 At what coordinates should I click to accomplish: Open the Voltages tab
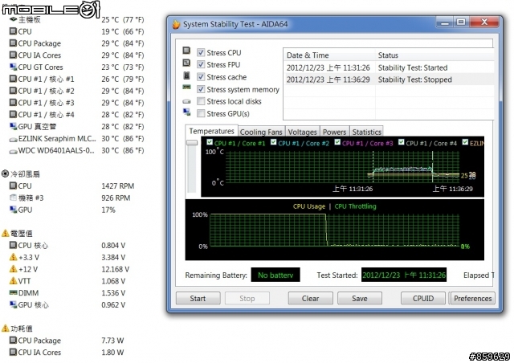pos(302,132)
